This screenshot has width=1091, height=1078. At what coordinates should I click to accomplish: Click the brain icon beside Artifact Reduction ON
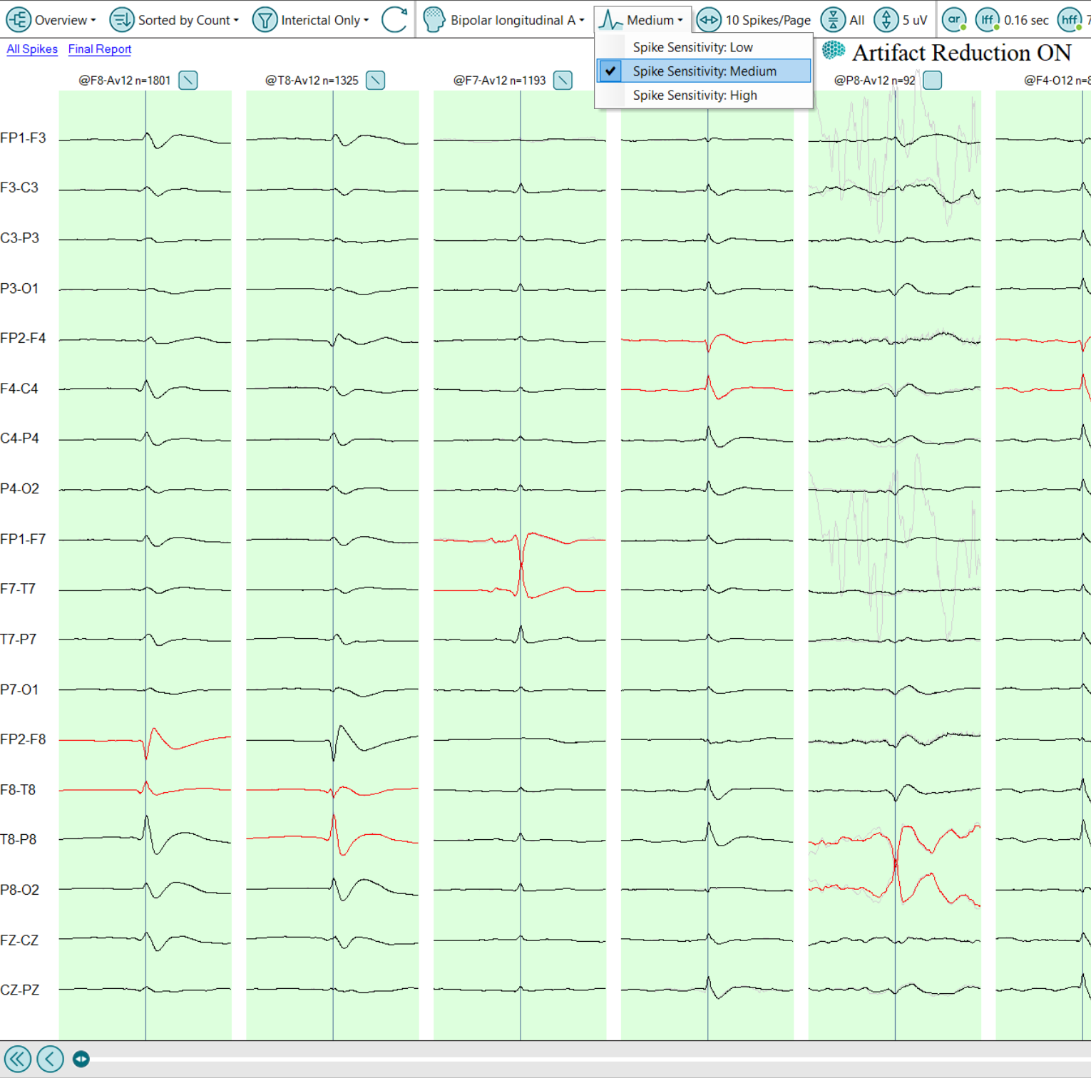click(834, 51)
